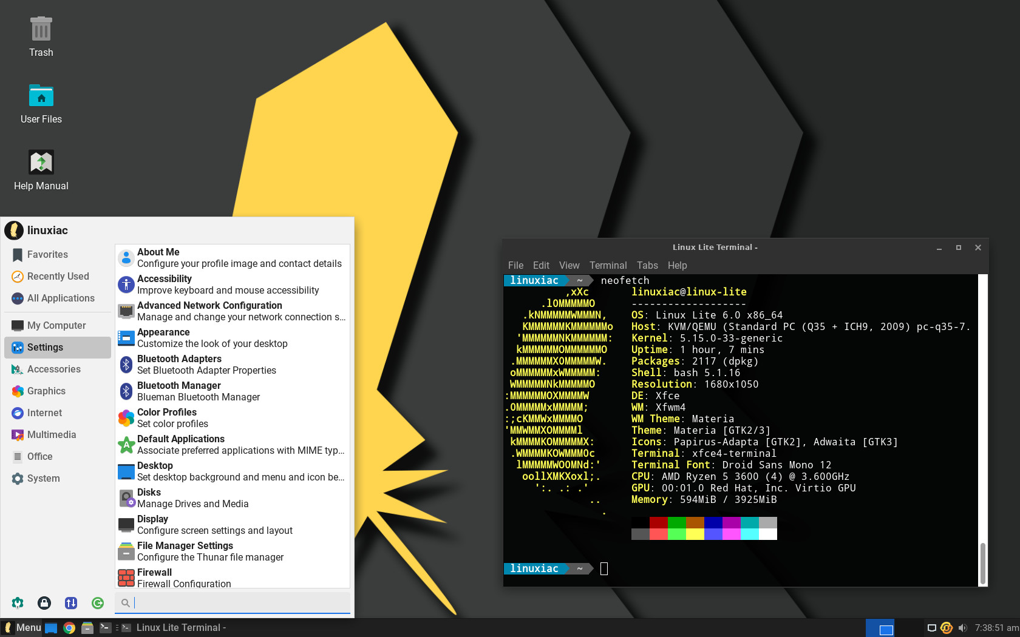
Task: Open the terminal Tabs menu
Action: [647, 266]
